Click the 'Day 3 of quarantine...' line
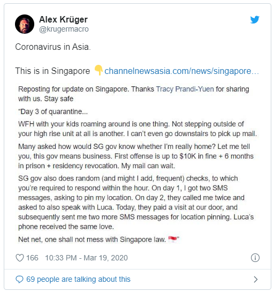The height and width of the screenshot is (292, 274). [x=53, y=112]
